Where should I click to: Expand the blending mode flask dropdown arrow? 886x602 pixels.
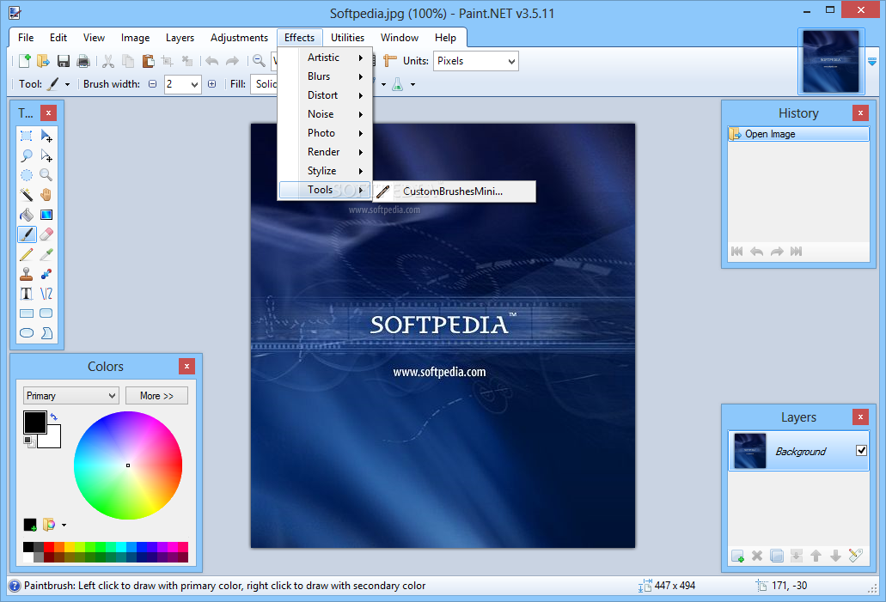tap(412, 85)
